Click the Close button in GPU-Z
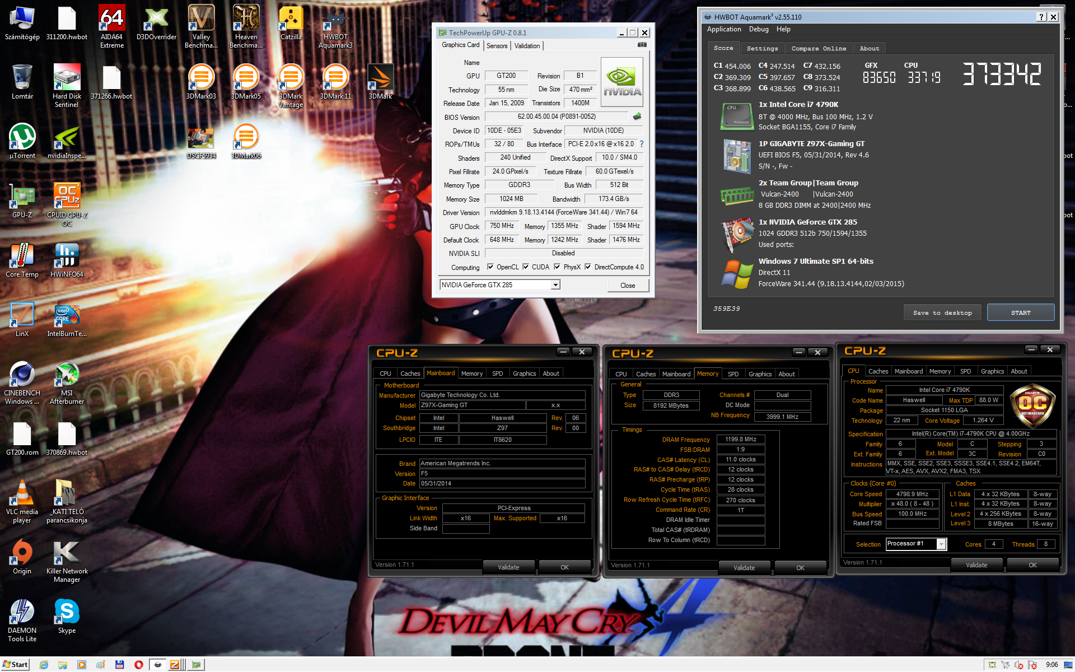 click(x=628, y=286)
